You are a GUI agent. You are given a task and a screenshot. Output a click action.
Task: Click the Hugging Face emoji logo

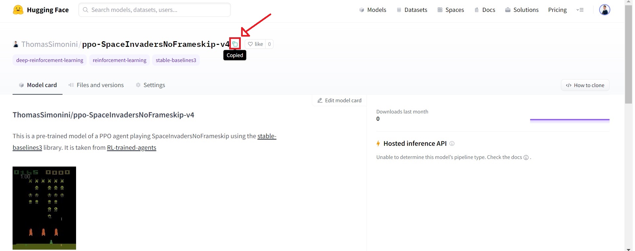(x=18, y=10)
